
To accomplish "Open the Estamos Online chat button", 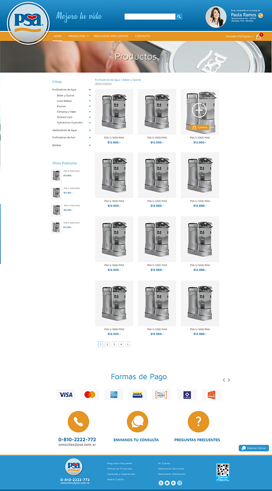I will (x=254, y=448).
